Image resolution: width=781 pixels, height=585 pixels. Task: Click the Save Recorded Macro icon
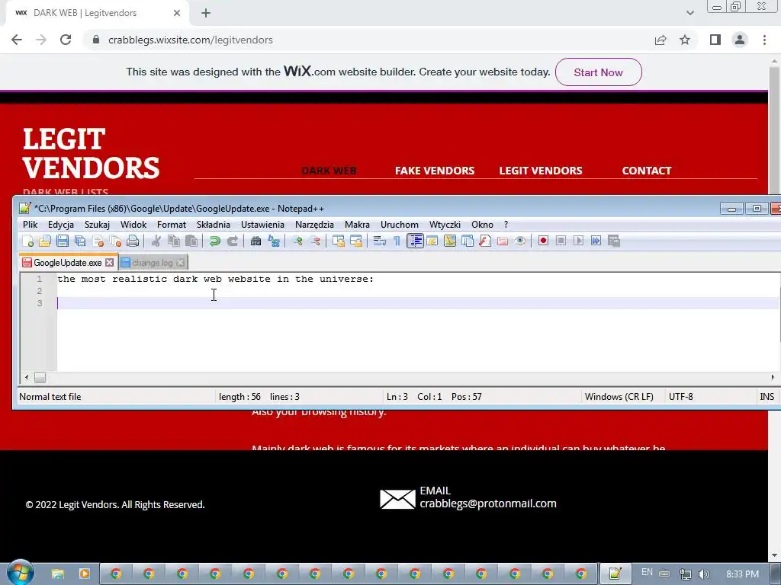(x=614, y=241)
